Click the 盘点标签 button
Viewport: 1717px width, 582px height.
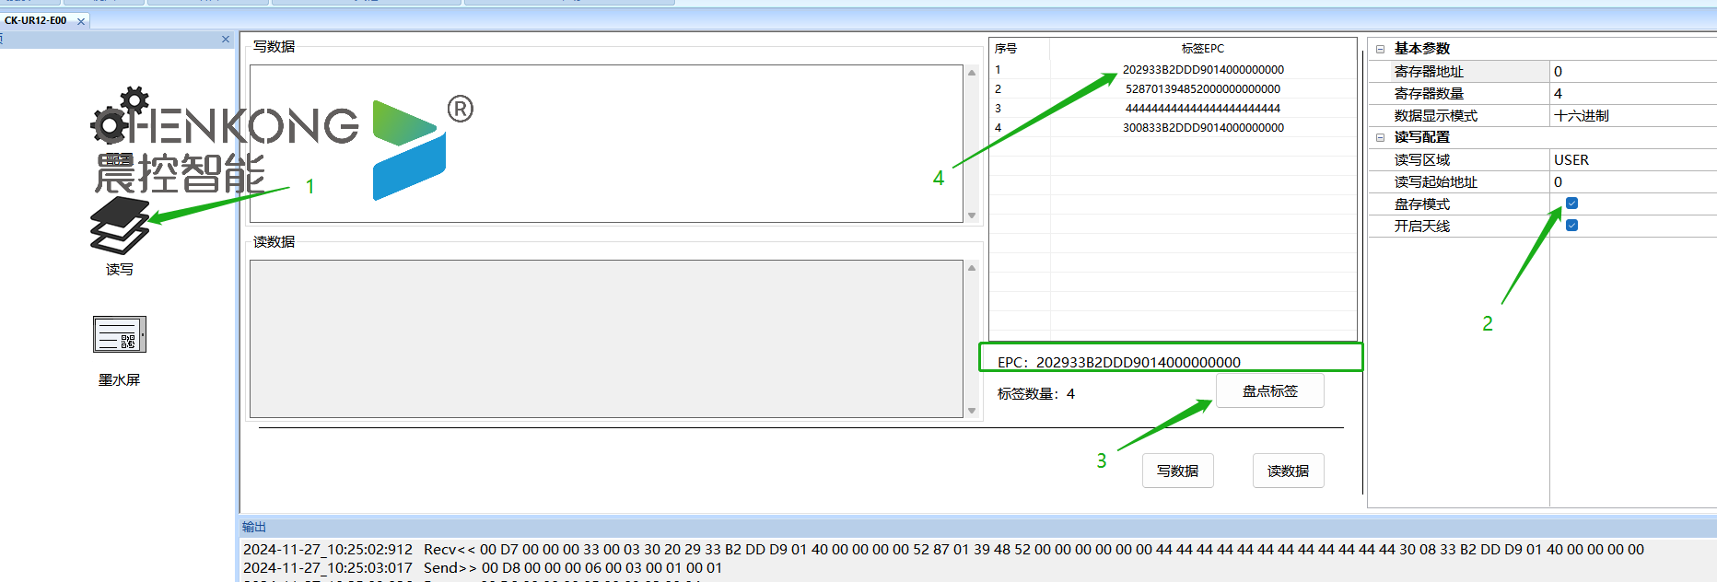point(1269,391)
